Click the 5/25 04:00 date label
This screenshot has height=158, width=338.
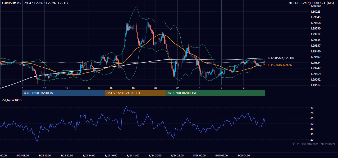pyautogui.click(x=243, y=155)
